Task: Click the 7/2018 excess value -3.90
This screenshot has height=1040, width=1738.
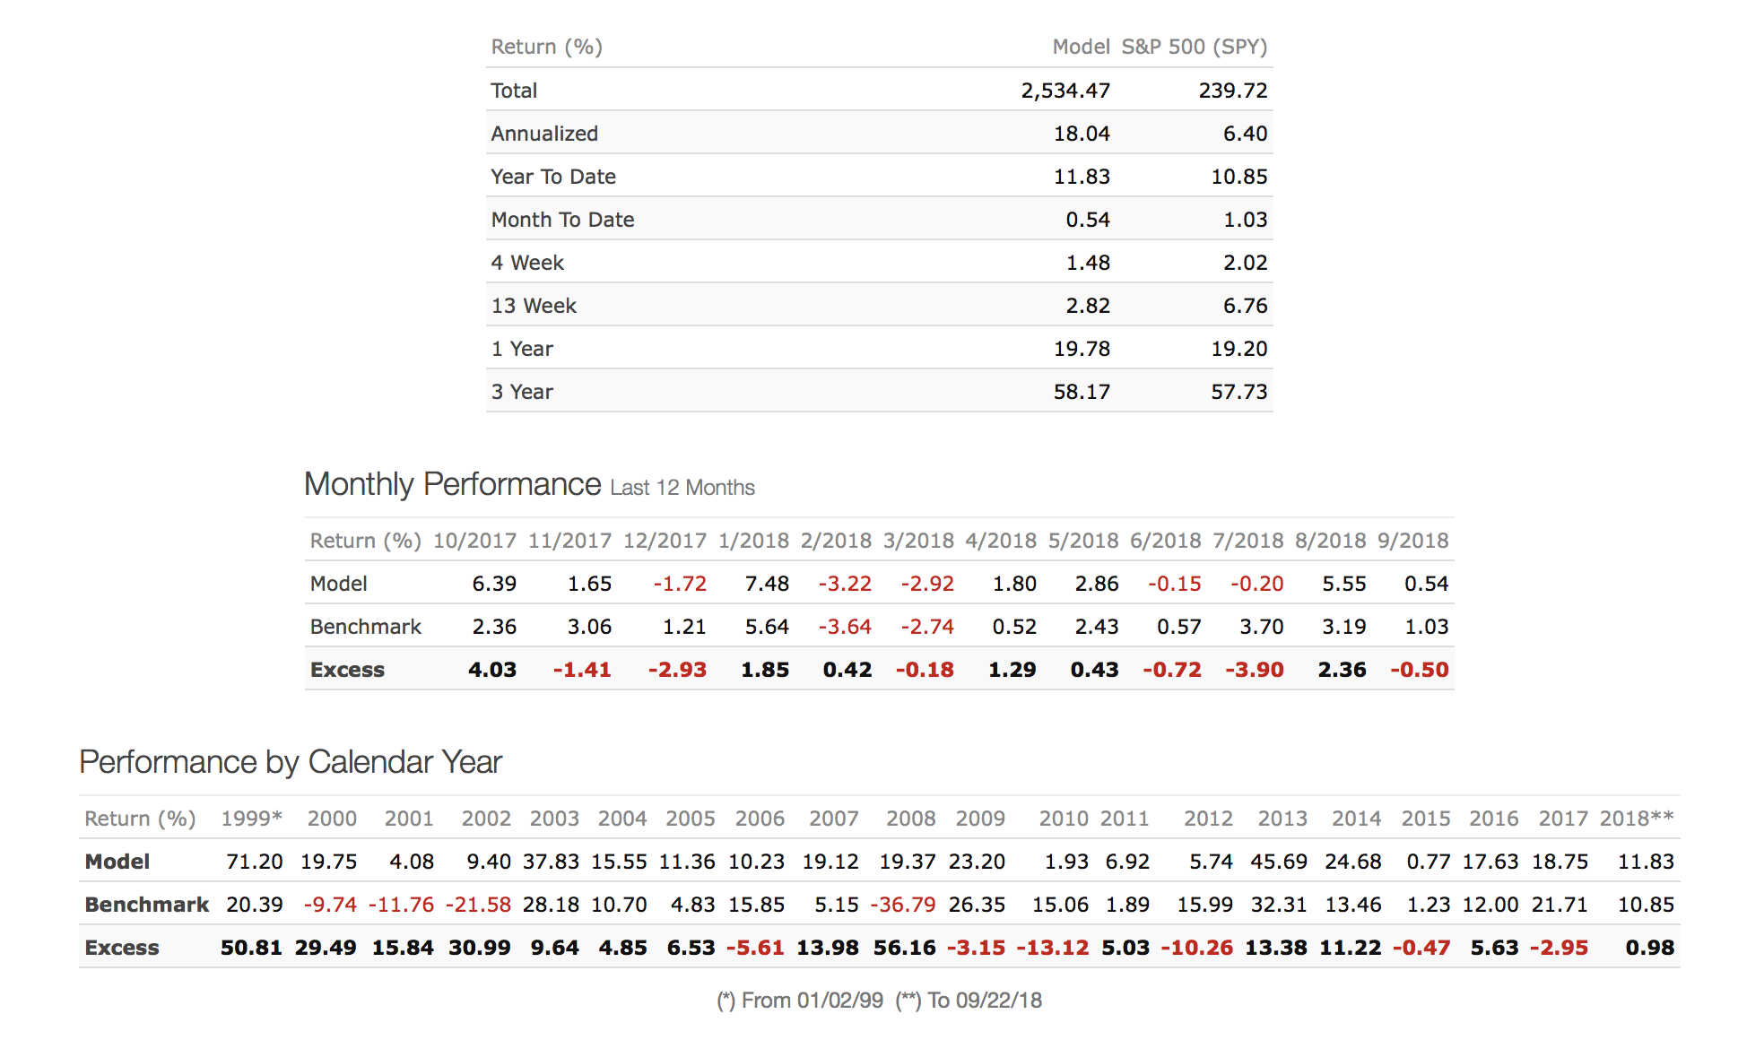Action: (1254, 670)
